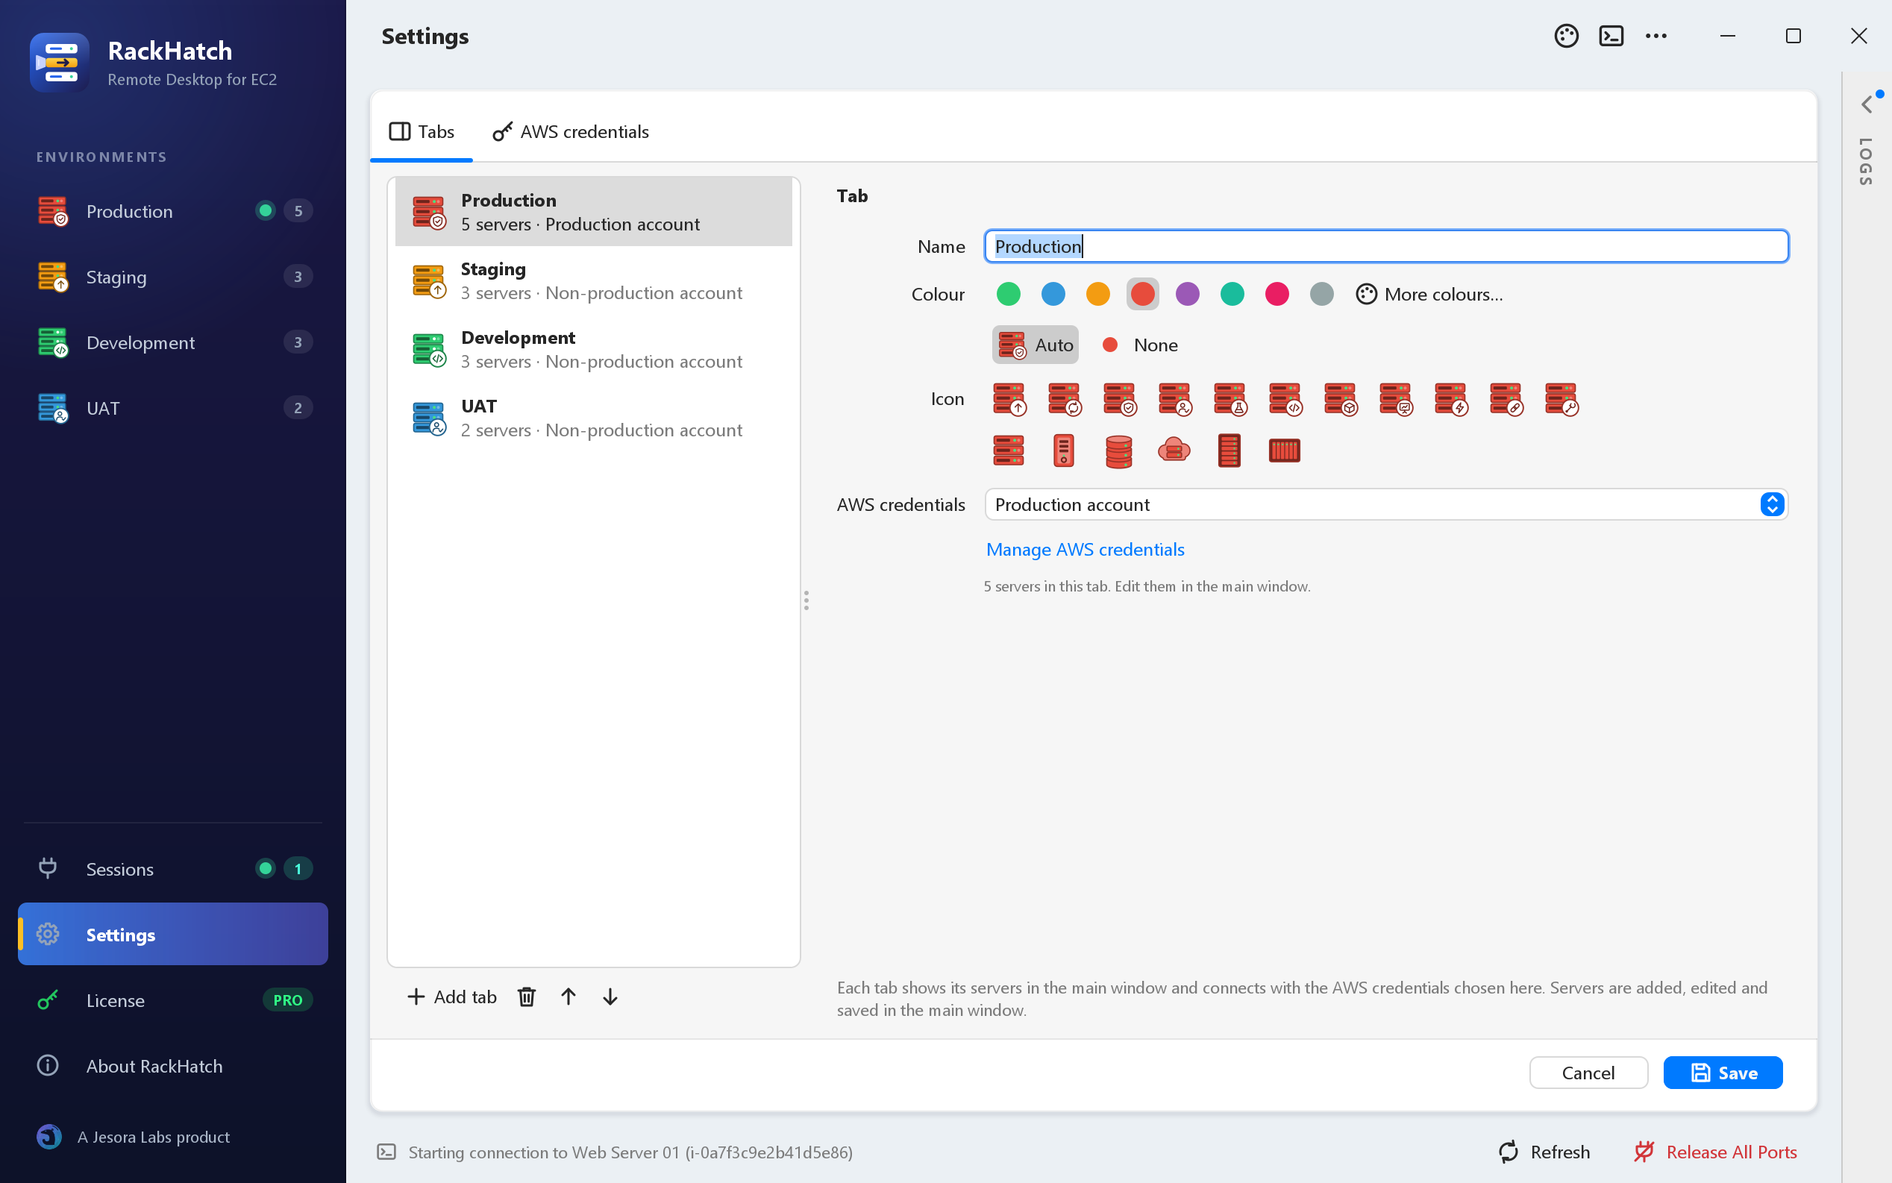Expand the Logs side panel
1892x1183 pixels.
point(1867,104)
